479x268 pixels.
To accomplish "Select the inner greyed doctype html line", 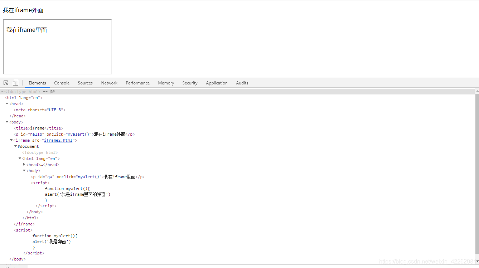I will click(x=40, y=152).
